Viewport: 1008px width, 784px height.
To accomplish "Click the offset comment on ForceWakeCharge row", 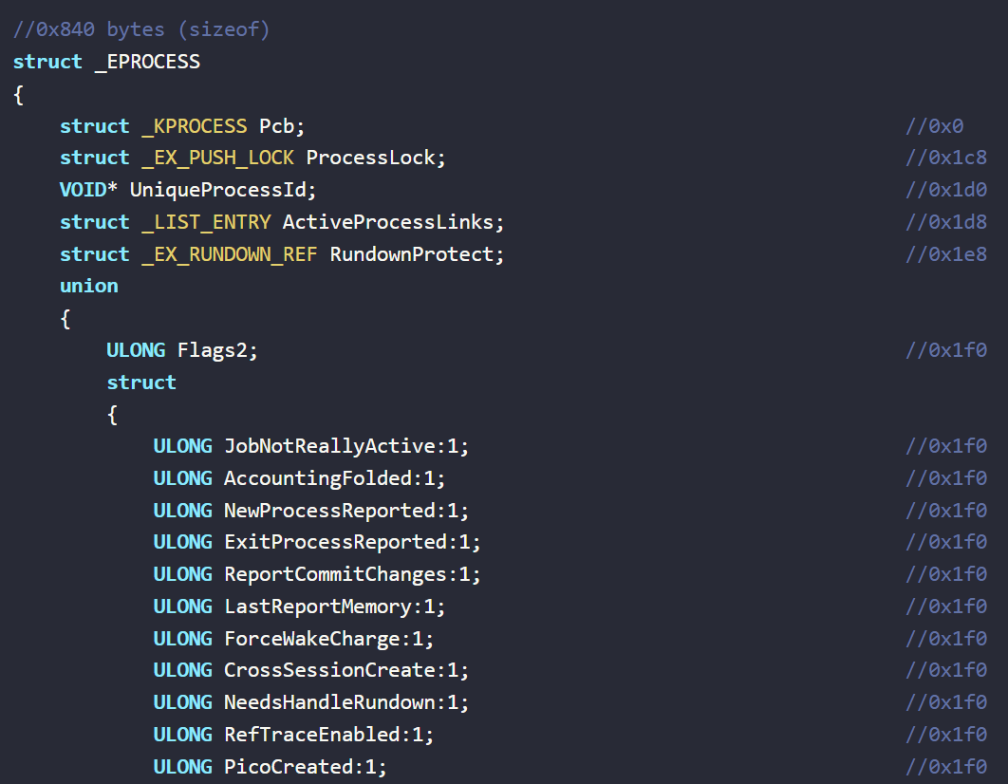I will coord(946,639).
